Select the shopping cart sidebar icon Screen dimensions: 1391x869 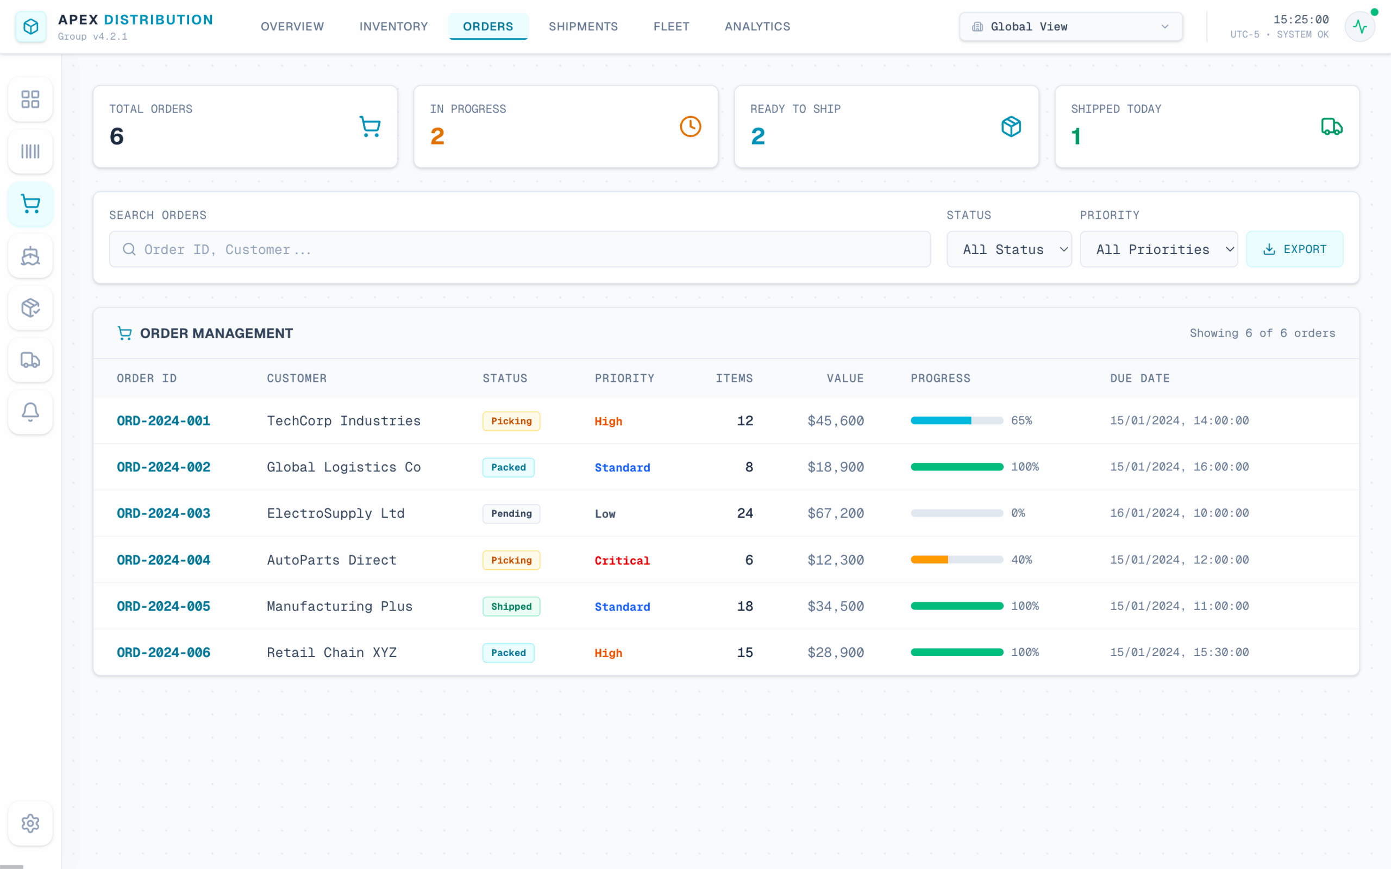(x=30, y=204)
